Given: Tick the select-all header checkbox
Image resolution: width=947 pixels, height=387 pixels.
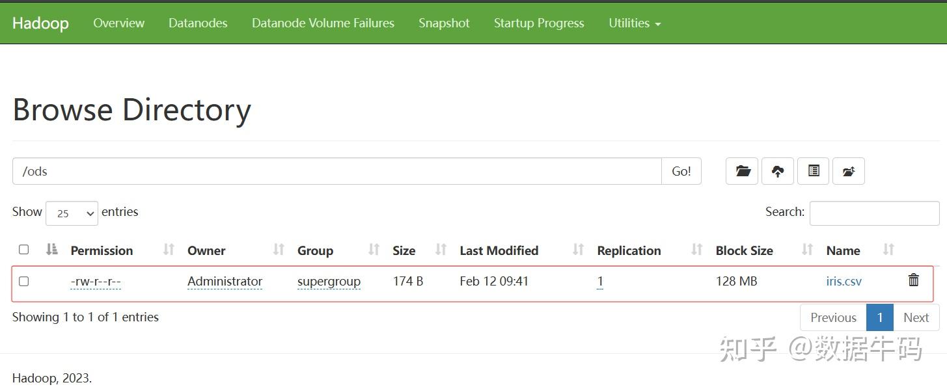Looking at the screenshot, I should pyautogui.click(x=24, y=250).
